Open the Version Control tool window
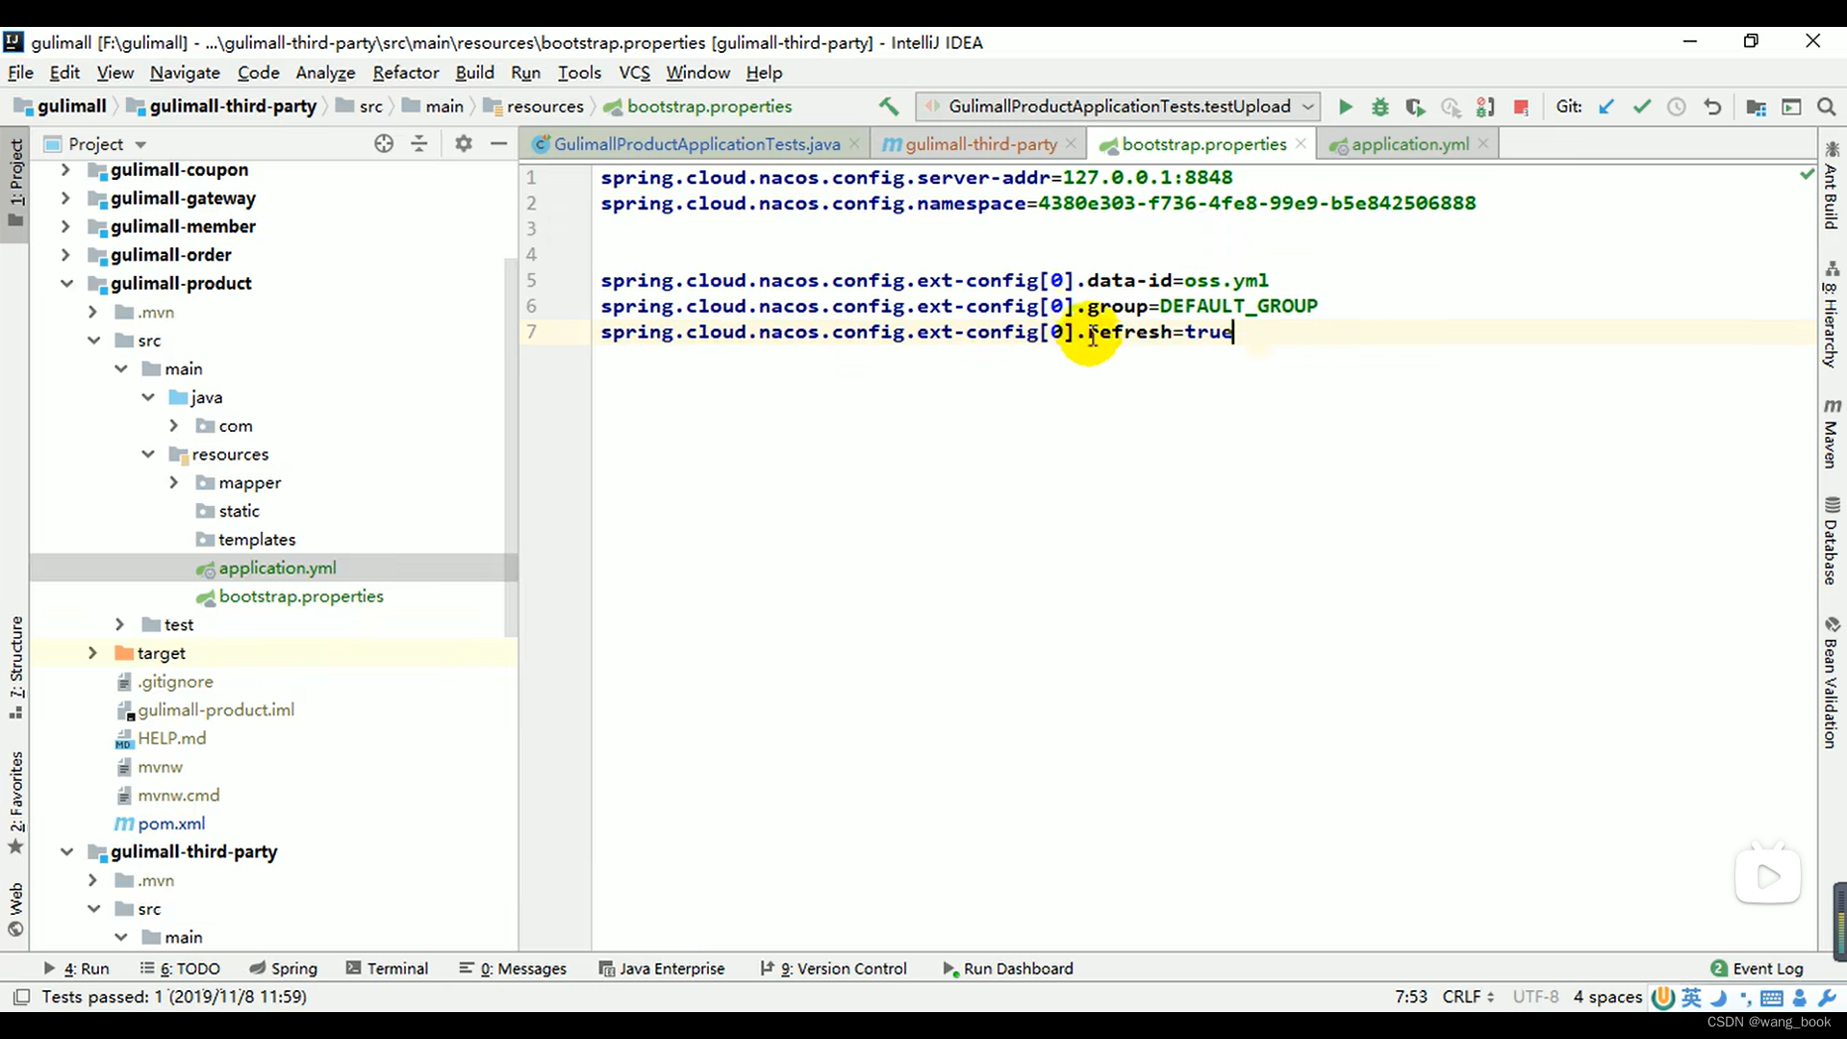The width and height of the screenshot is (1847, 1039). [834, 969]
